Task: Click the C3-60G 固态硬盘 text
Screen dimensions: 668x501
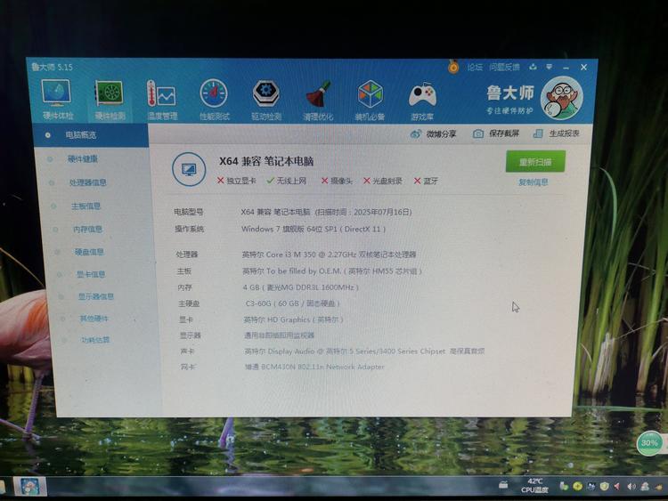Action: pos(293,303)
